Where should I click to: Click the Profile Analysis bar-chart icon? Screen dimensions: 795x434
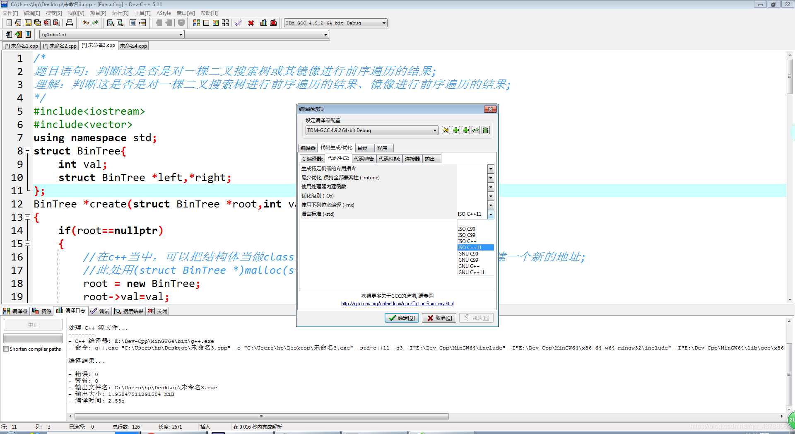coord(264,23)
